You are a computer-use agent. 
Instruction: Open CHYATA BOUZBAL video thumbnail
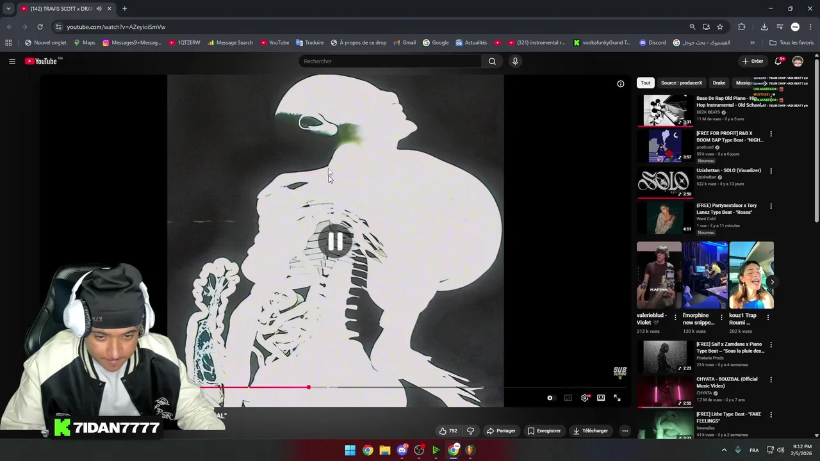665,391
